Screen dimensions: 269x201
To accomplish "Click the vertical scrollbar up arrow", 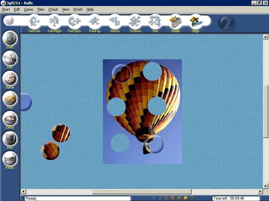I will click(265, 37).
